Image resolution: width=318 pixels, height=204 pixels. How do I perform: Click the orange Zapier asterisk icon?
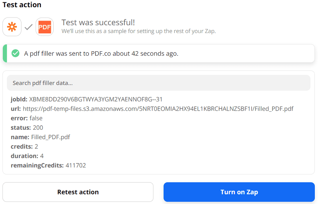(x=12, y=27)
